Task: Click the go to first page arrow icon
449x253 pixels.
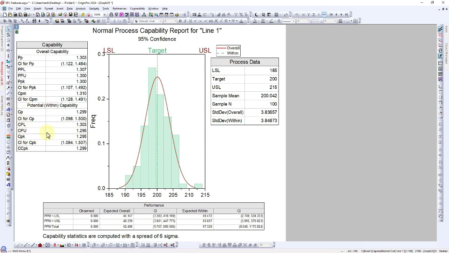Action: (331, 14)
